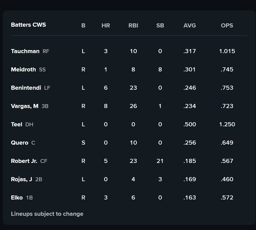
Task: Click the AVG column header
Action: pos(190,25)
